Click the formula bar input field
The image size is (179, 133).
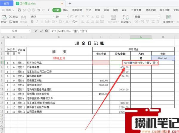114,31
